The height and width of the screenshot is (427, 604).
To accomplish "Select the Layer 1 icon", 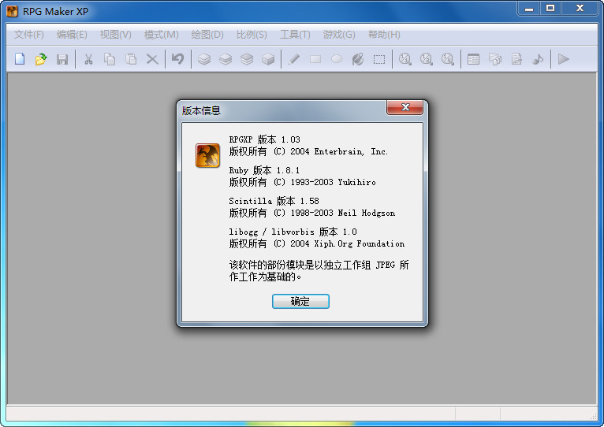I will [204, 59].
